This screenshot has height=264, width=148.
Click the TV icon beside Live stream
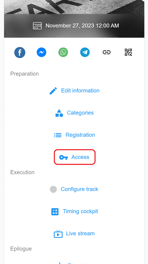point(58,234)
